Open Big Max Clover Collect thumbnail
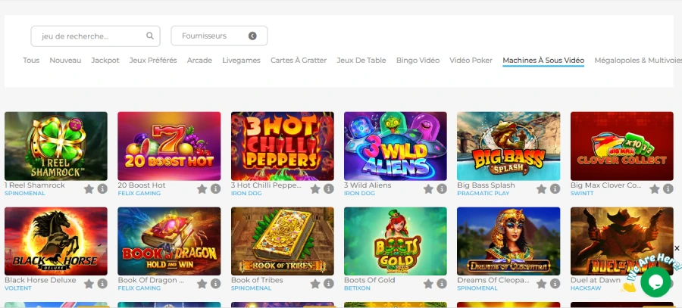The image size is (682, 308). (x=622, y=146)
